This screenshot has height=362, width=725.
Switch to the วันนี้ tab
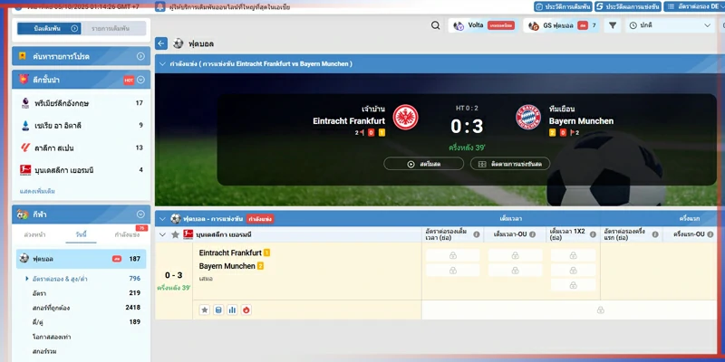click(x=81, y=234)
